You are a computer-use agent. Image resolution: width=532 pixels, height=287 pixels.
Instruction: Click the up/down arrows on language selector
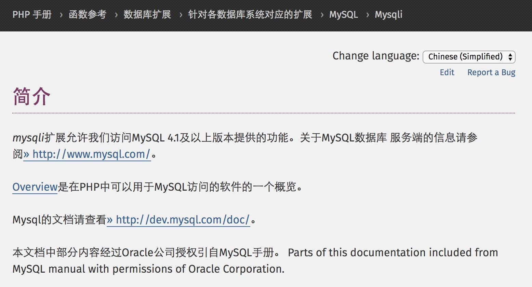(510, 57)
